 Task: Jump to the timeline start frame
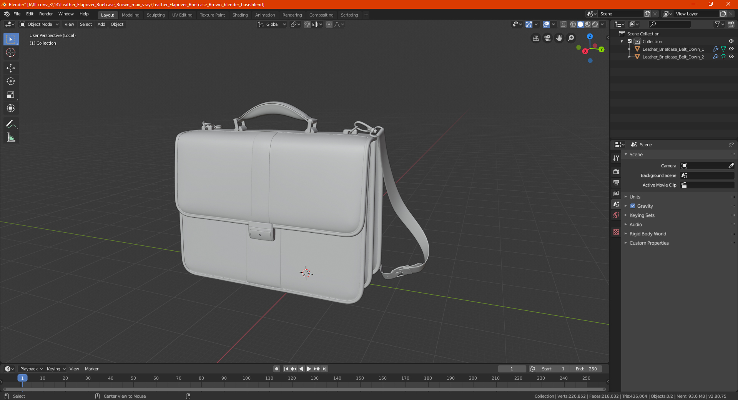[286, 369]
